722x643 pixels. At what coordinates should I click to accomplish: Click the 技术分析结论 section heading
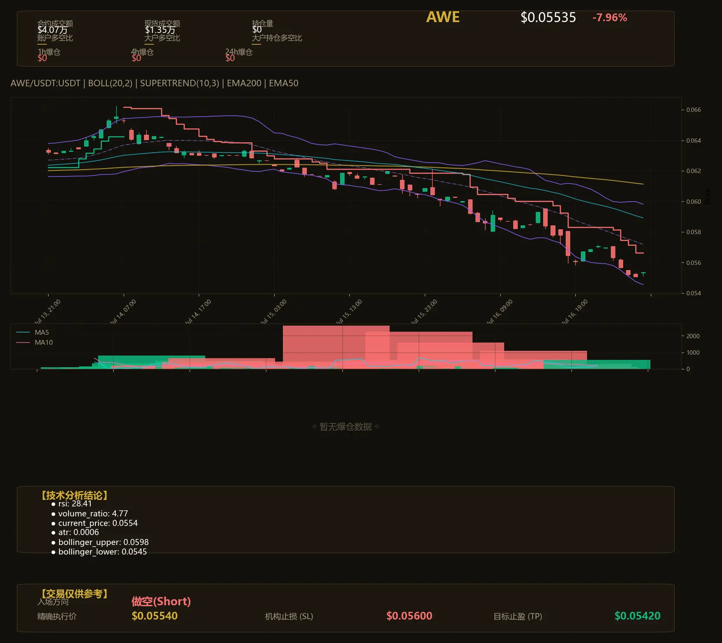[x=75, y=496]
